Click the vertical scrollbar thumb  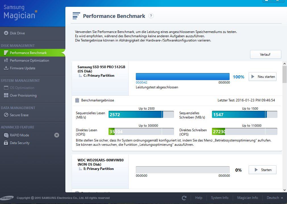coord(284,74)
